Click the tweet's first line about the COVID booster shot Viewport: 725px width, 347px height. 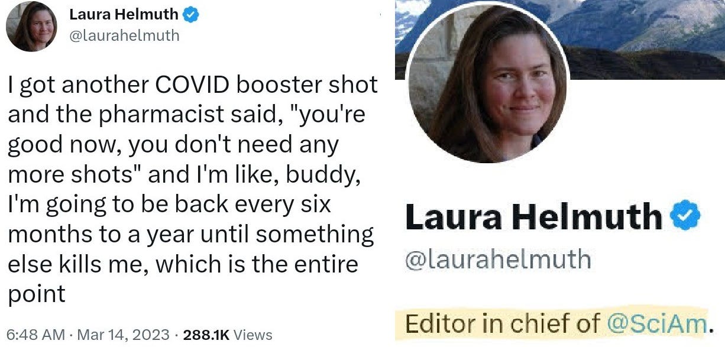(193, 86)
